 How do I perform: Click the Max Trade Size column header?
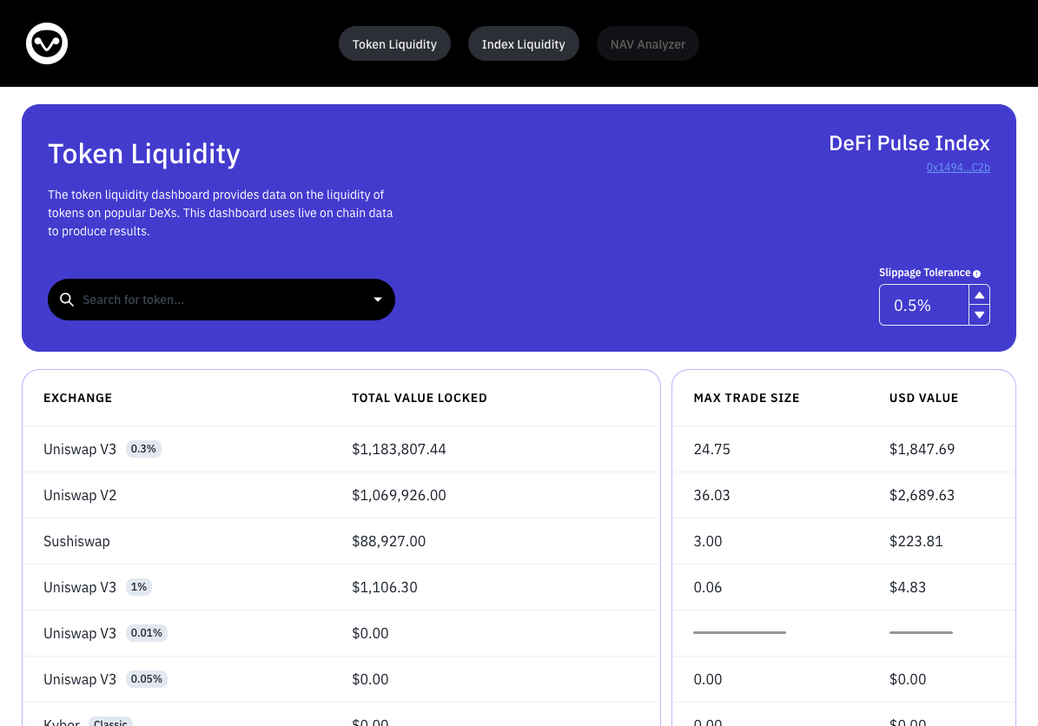tap(746, 398)
